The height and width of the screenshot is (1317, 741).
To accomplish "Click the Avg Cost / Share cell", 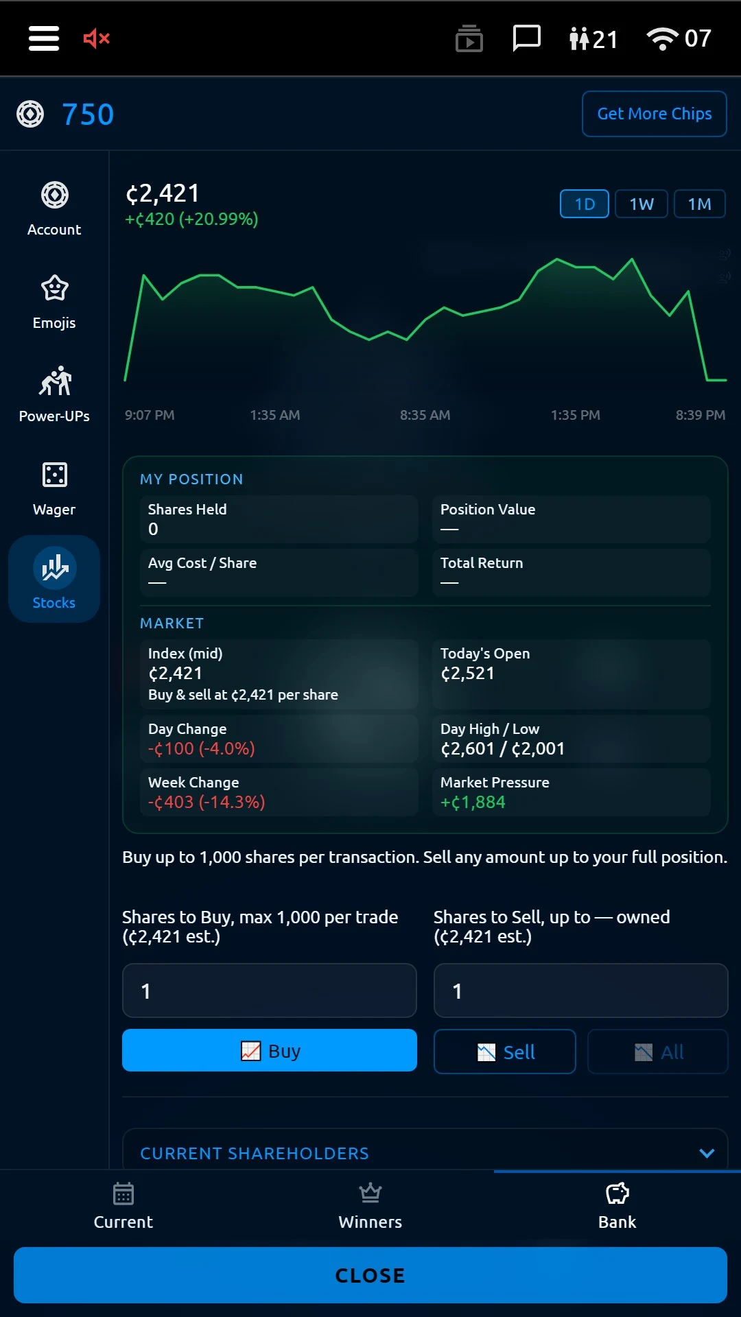I will tap(279, 573).
